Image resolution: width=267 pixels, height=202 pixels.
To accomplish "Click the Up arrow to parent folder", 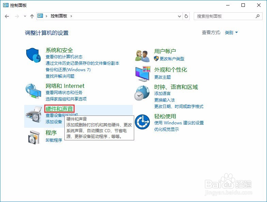I will [x=32, y=16].
